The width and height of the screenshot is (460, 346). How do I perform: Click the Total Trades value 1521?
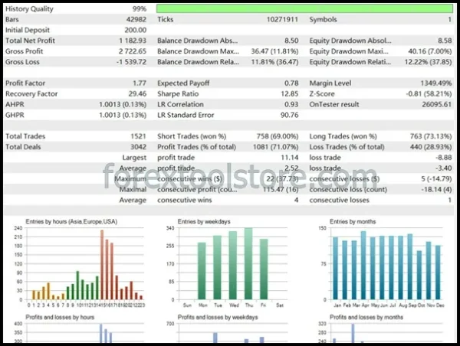tap(138, 136)
